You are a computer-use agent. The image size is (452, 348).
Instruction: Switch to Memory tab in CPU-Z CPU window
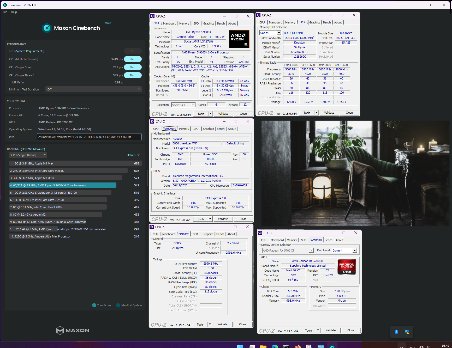pos(184,23)
